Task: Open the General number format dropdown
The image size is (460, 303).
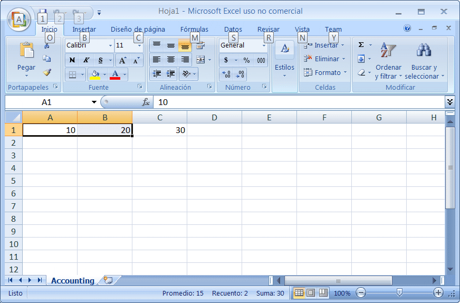Action: tap(264, 45)
